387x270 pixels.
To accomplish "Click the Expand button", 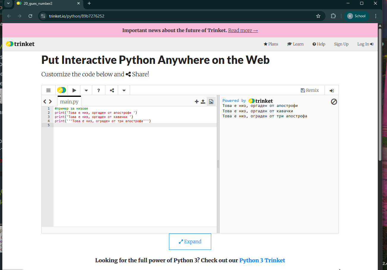I will click(190, 241).
